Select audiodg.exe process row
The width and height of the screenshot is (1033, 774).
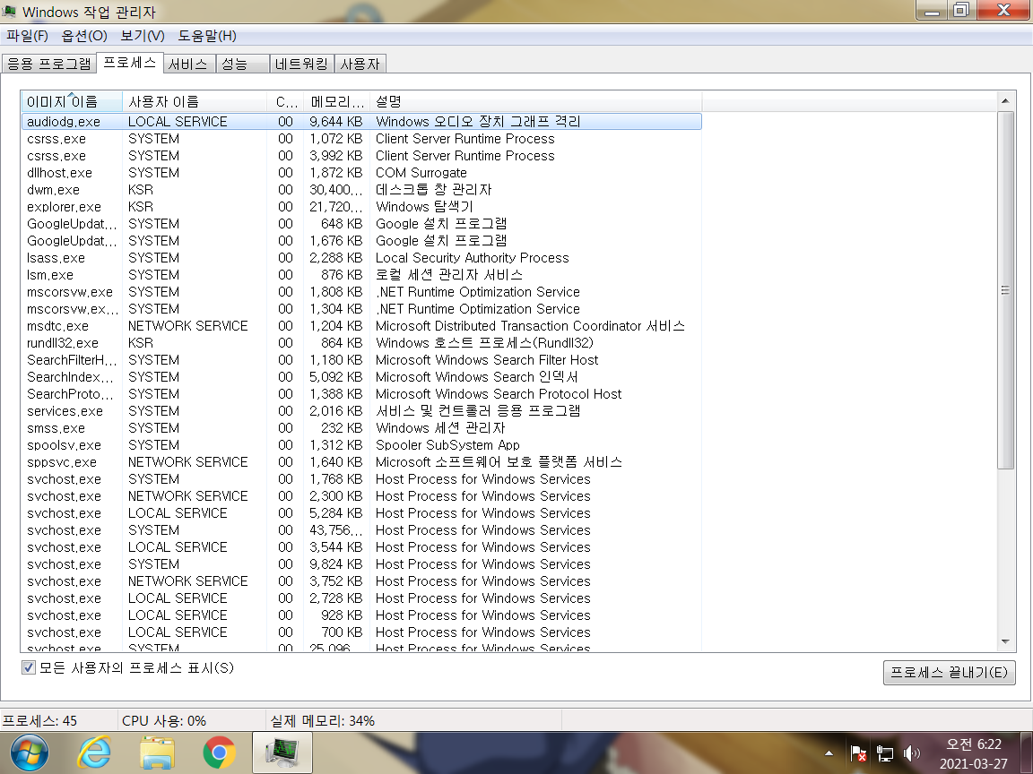click(x=361, y=122)
